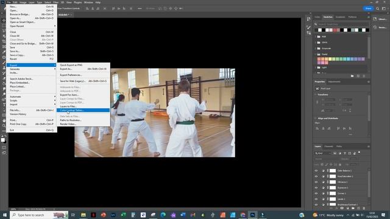
Task: Select the Color Balance 1 layer mask thumbnail
Action: click(x=333, y=170)
